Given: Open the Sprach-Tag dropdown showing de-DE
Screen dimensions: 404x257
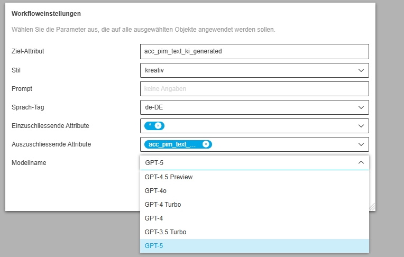Looking at the screenshot, I should [x=254, y=107].
